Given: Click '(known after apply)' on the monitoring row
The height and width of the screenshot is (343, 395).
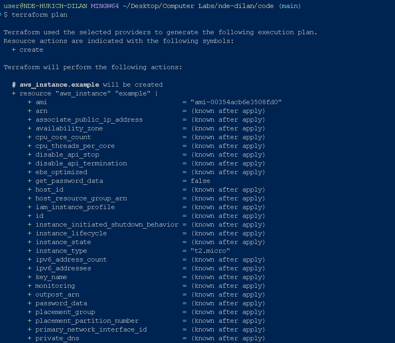Looking at the screenshot, I should (x=228, y=286).
